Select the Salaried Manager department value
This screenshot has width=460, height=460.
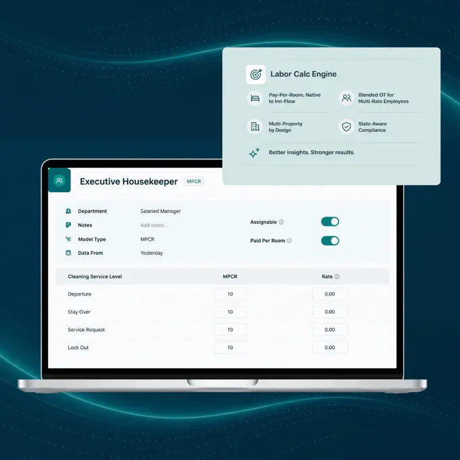[x=160, y=211]
